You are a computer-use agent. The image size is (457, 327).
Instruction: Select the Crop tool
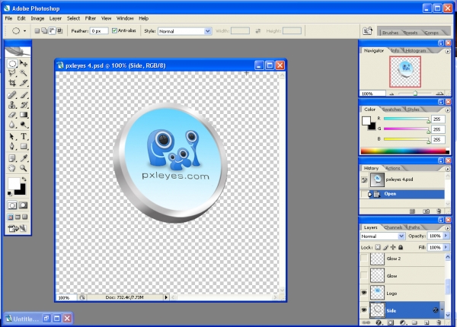click(12, 83)
